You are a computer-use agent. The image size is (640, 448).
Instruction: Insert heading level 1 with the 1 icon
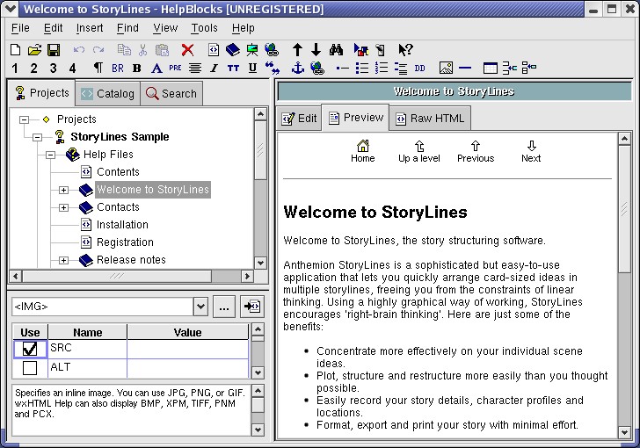click(15, 69)
